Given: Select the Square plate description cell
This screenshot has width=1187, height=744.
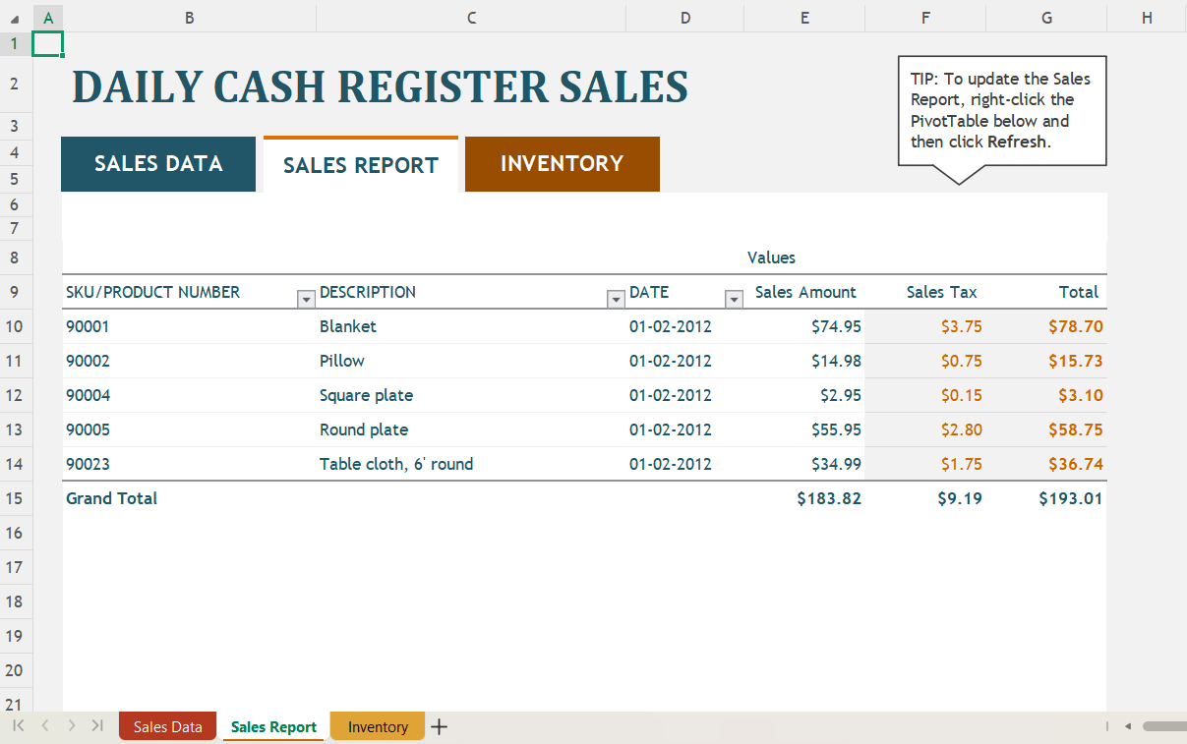Looking at the screenshot, I should [x=471, y=395].
